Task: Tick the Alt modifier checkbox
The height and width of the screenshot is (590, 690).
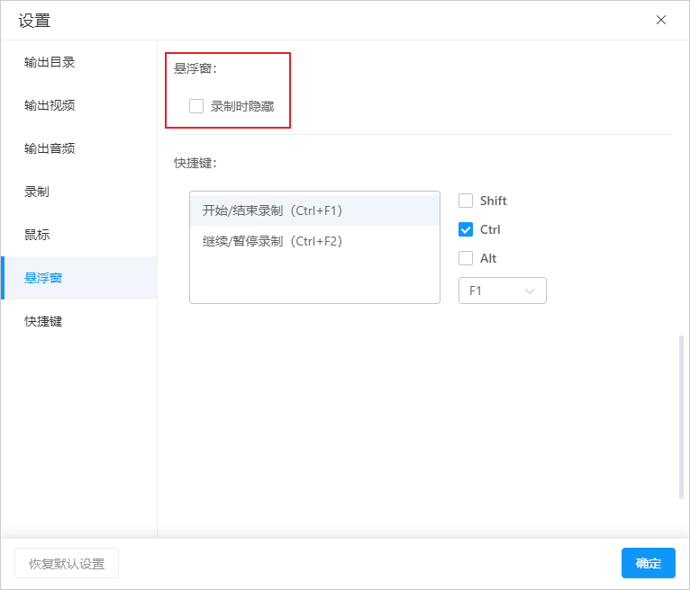Action: pyautogui.click(x=466, y=258)
